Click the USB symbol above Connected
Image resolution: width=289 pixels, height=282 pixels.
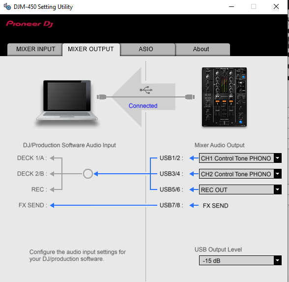146,90
